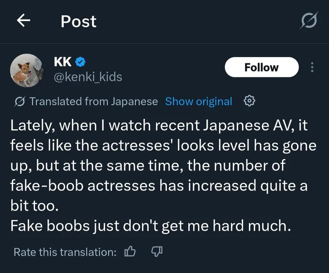The width and height of the screenshot is (329, 273).
Task: Open translation settings gear icon
Action: 250,101
